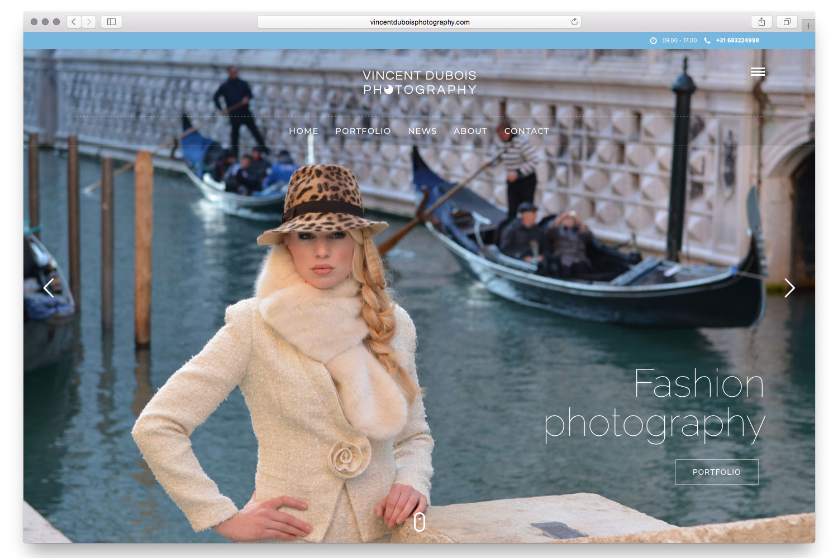
Task: Open the Portfolio menu item
Action: 363,131
